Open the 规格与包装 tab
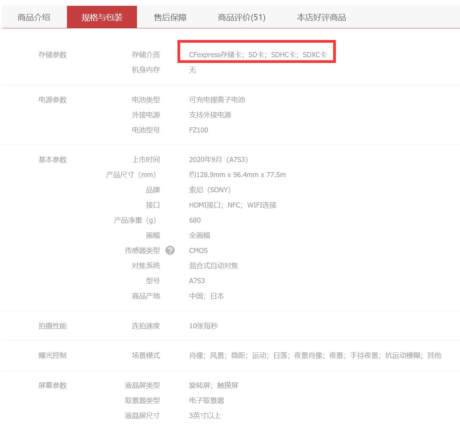Viewport: 460px width, 427px height. click(102, 17)
